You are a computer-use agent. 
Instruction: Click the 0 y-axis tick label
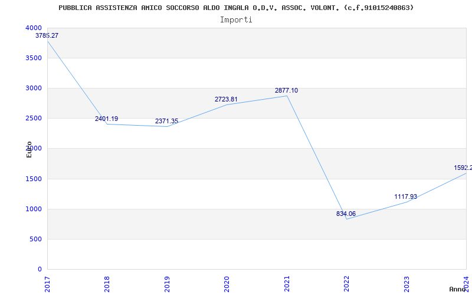click(40, 270)
